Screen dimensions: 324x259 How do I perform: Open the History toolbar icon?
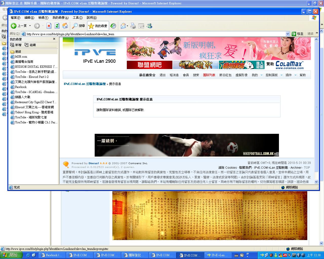[113, 26]
